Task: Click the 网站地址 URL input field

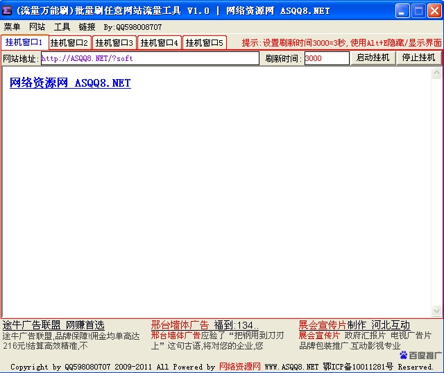Action: click(x=150, y=58)
